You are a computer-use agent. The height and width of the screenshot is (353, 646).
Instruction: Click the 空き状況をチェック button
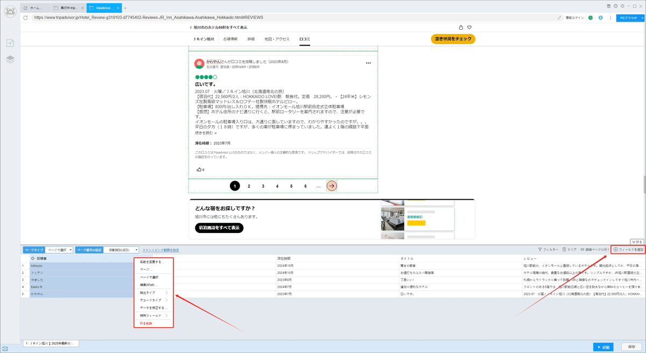tap(453, 39)
